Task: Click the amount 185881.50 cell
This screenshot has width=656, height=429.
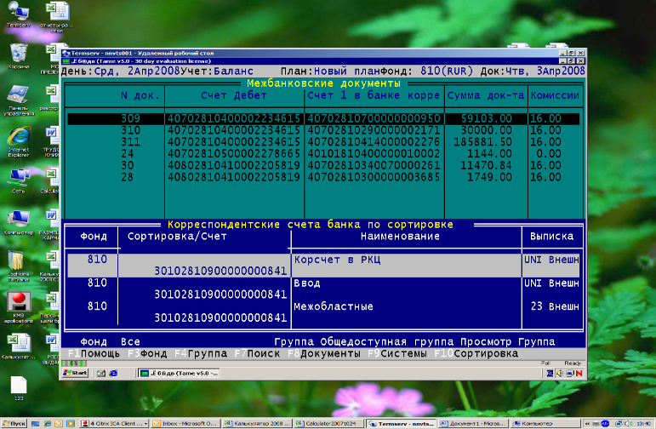Action: (482, 142)
